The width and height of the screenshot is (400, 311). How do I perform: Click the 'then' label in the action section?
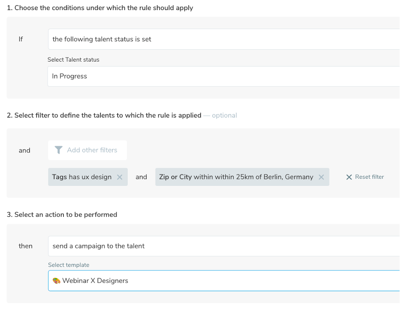tap(26, 246)
